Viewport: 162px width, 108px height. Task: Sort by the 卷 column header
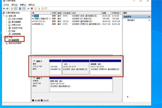pos(41,13)
